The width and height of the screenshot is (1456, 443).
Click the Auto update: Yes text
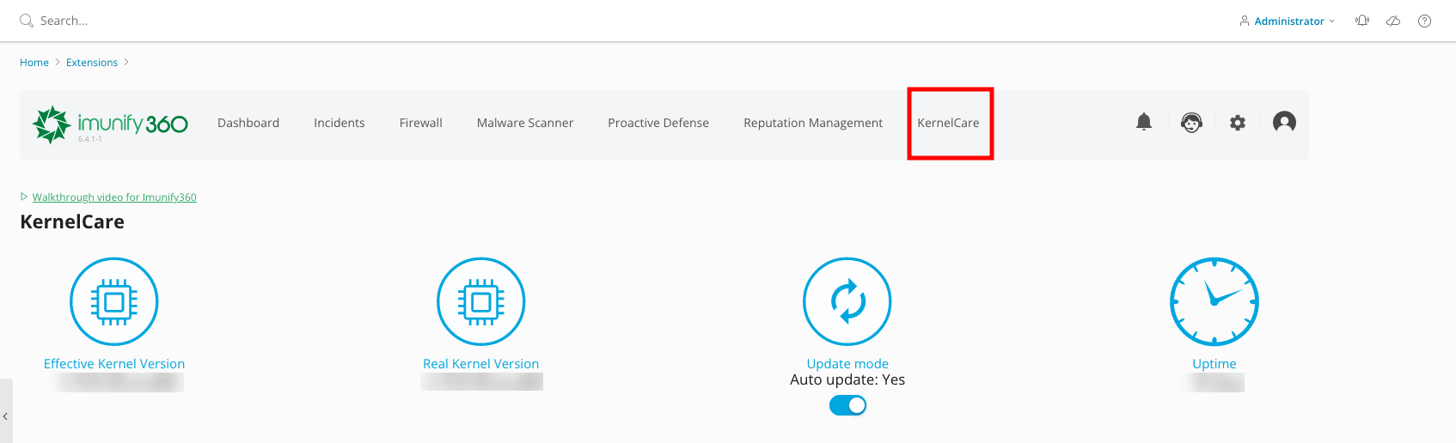[847, 379]
